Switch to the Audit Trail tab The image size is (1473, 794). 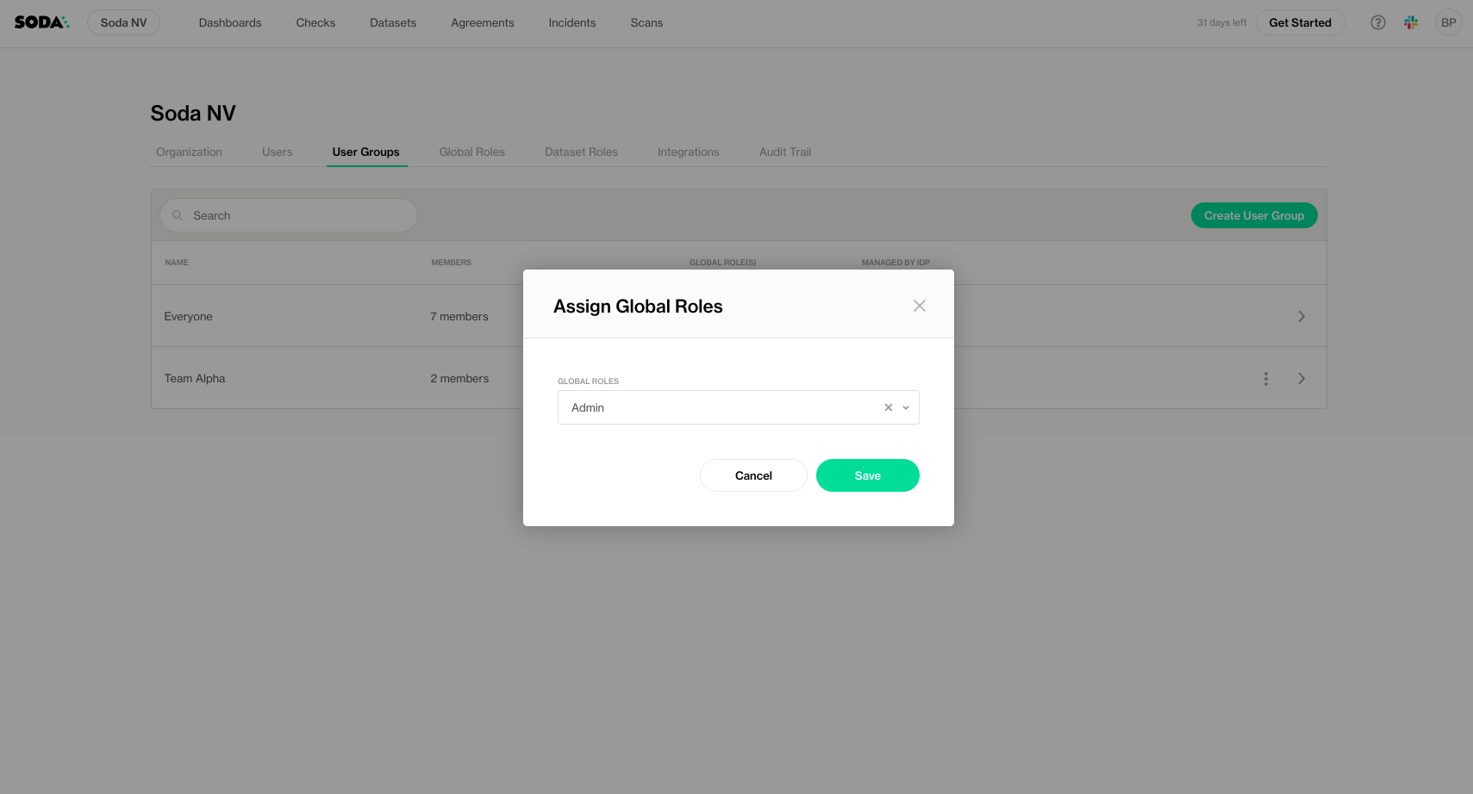[x=784, y=152]
